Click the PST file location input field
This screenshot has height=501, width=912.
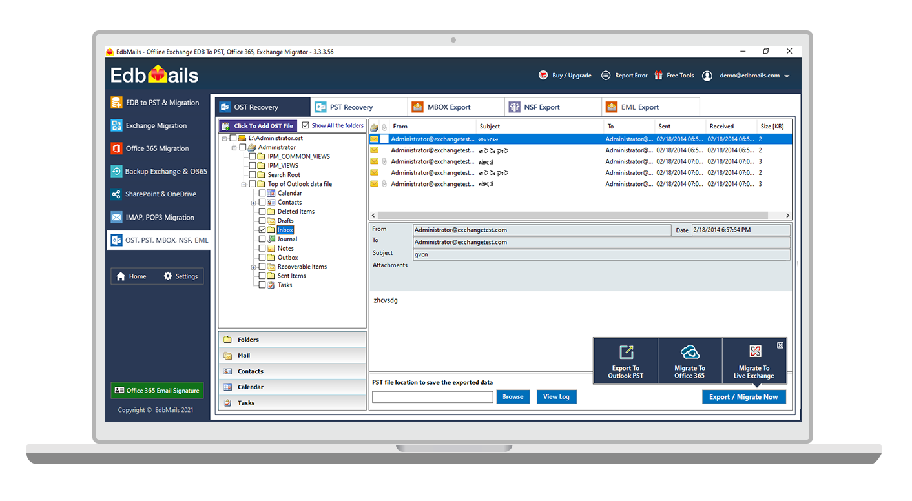coord(432,397)
